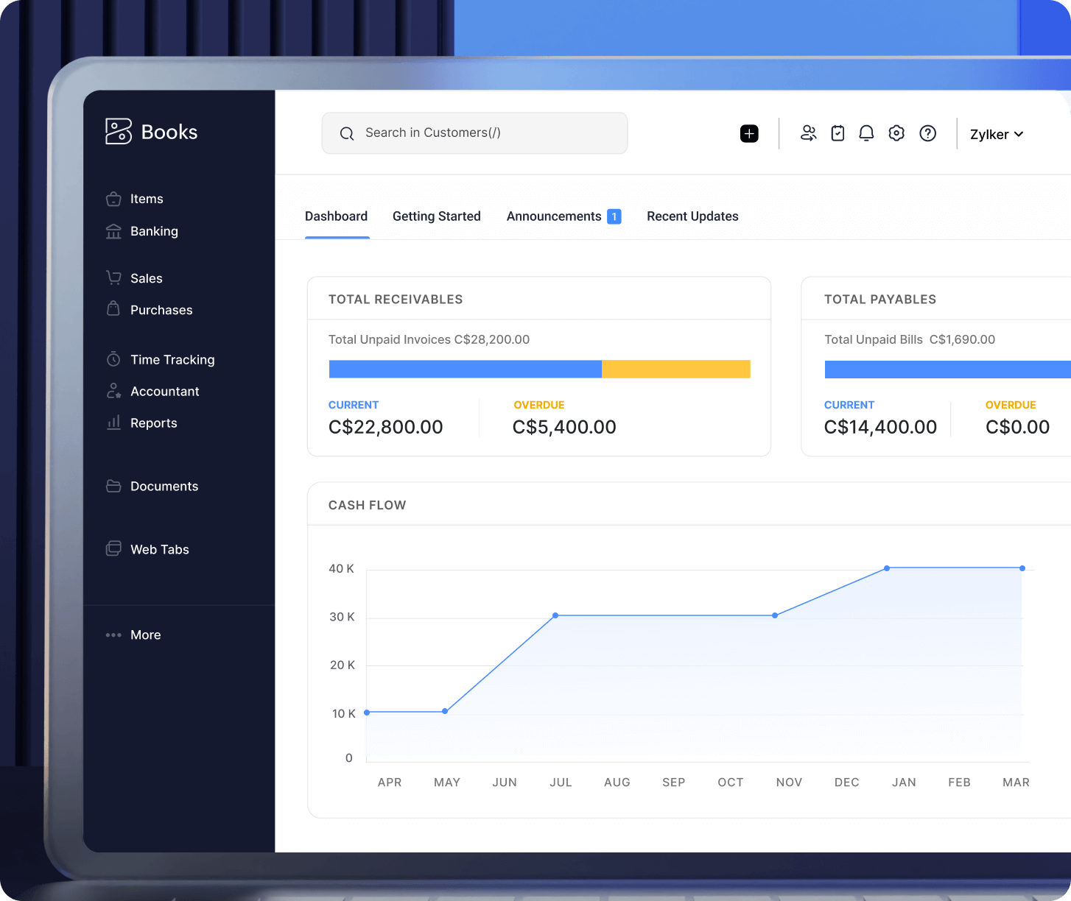
Task: Open the help menu
Action: click(x=927, y=133)
